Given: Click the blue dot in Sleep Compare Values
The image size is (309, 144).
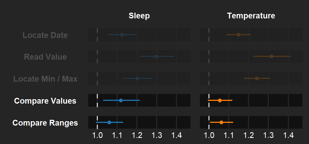Looking at the screenshot, I should pos(121,100).
